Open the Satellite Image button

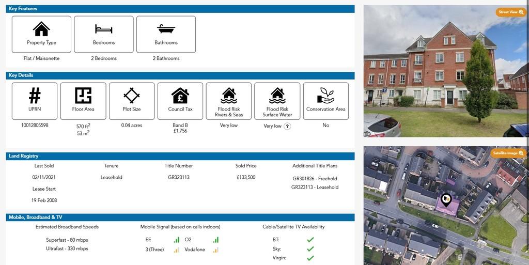pos(508,153)
